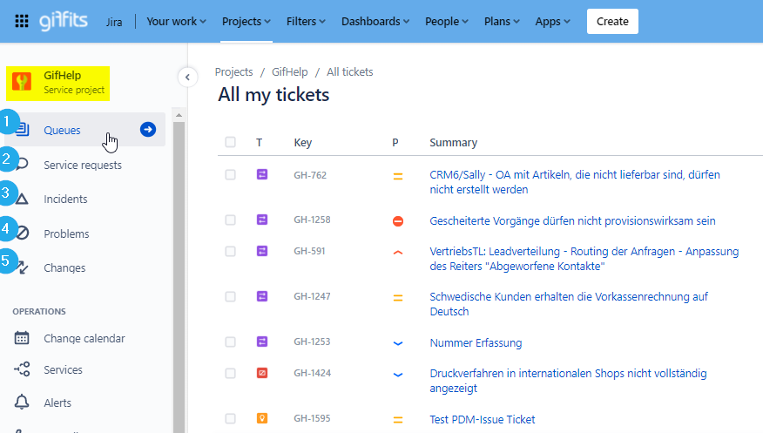Screen dimensions: 763x433
Task: Check the box for ticket GH-1247
Action: (x=230, y=297)
